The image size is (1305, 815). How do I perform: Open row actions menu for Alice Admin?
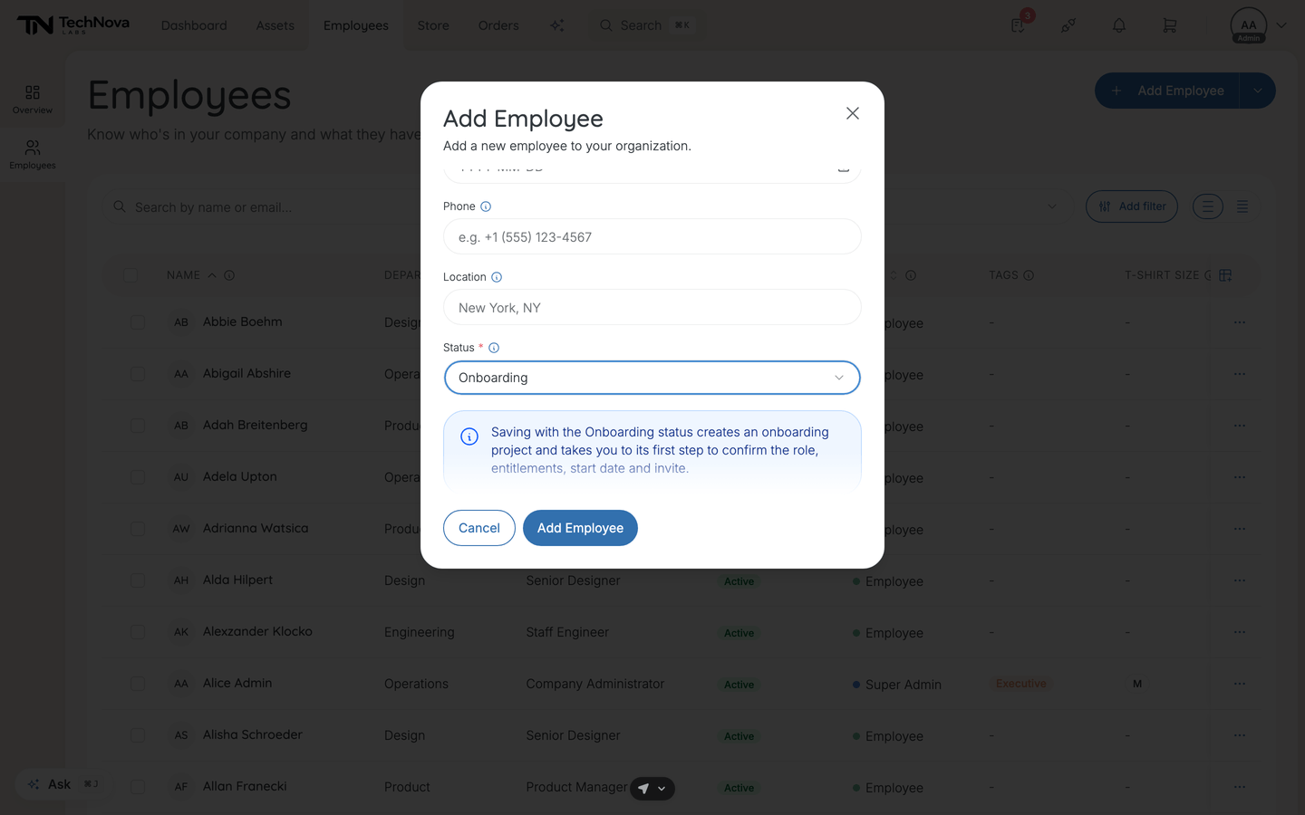(1240, 684)
